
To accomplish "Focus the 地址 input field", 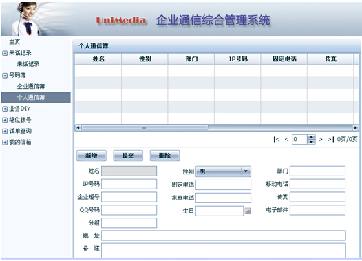I will [224, 236].
